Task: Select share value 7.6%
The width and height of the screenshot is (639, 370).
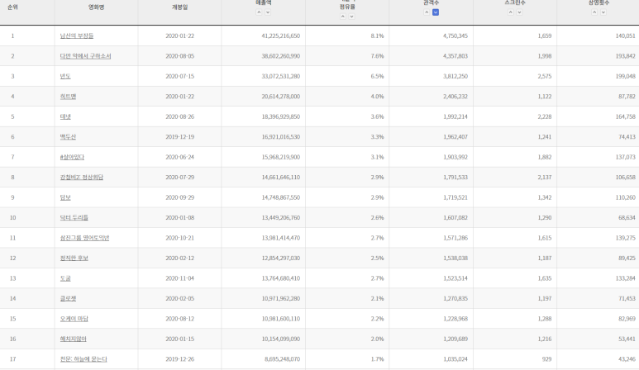Action: pyautogui.click(x=377, y=56)
